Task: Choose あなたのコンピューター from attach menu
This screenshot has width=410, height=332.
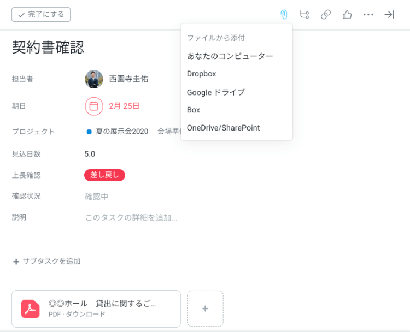Action: 230,56
